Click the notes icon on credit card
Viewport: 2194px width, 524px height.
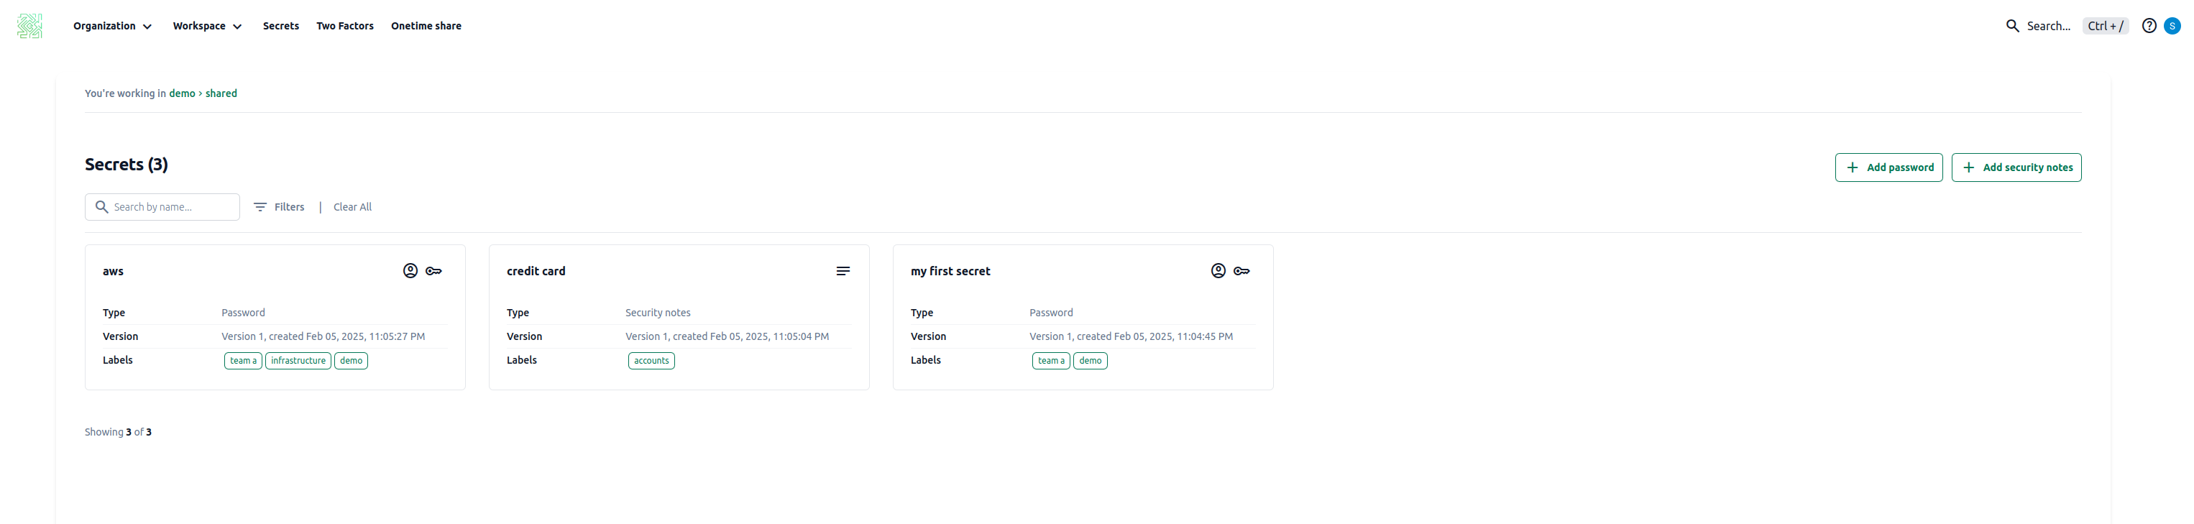[x=843, y=271]
